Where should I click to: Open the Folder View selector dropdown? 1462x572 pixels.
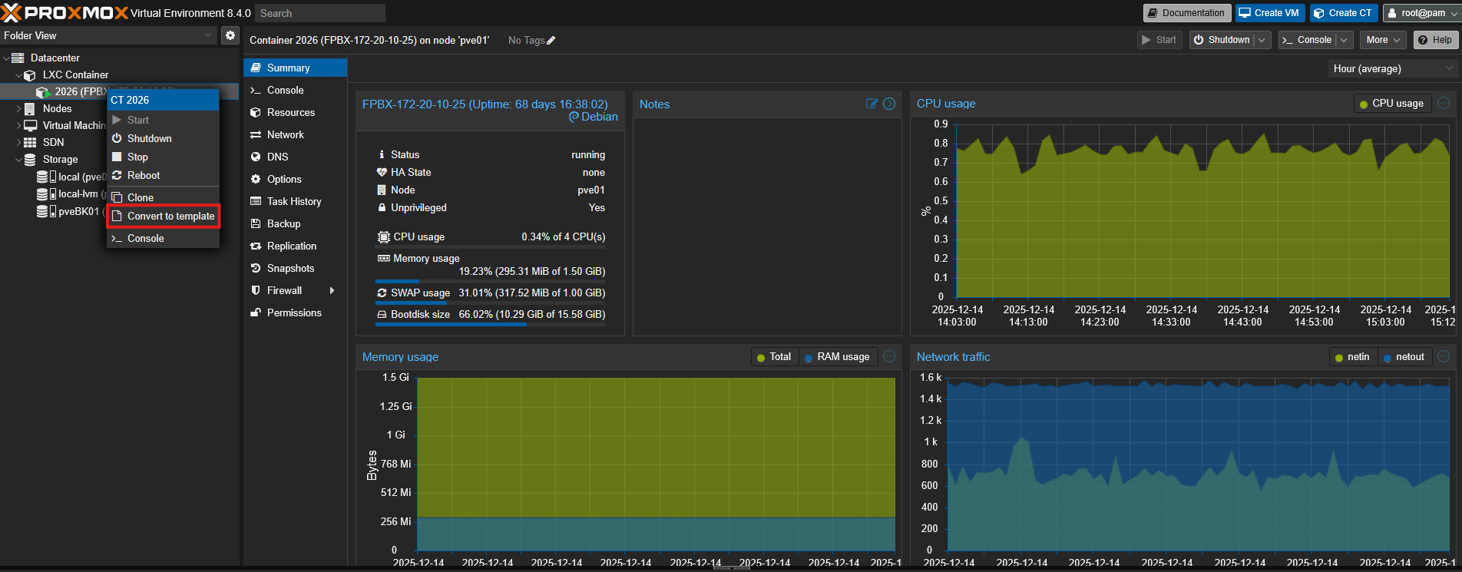tap(109, 35)
